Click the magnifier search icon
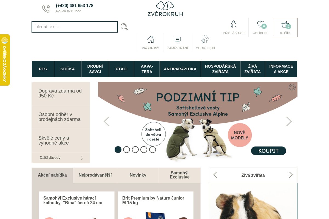 pyautogui.click(x=124, y=27)
